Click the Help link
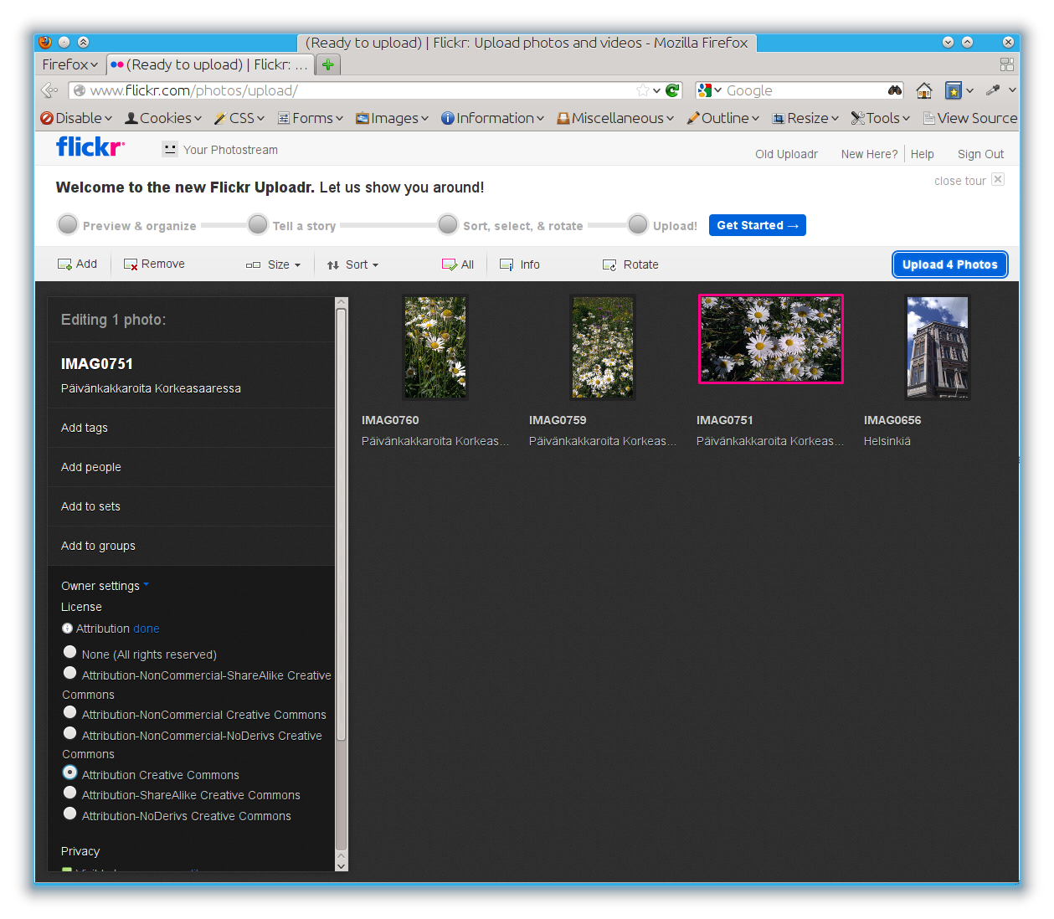 pos(922,154)
